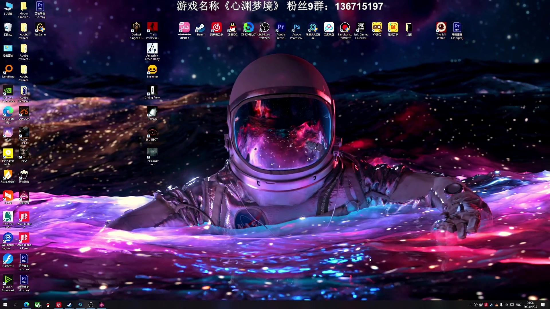The height and width of the screenshot is (309, 550).
Task: Open the Dead Island 2 Press shortcut
Action: tap(24, 241)
